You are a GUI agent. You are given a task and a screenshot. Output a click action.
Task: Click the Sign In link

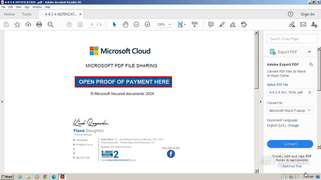[307, 14]
